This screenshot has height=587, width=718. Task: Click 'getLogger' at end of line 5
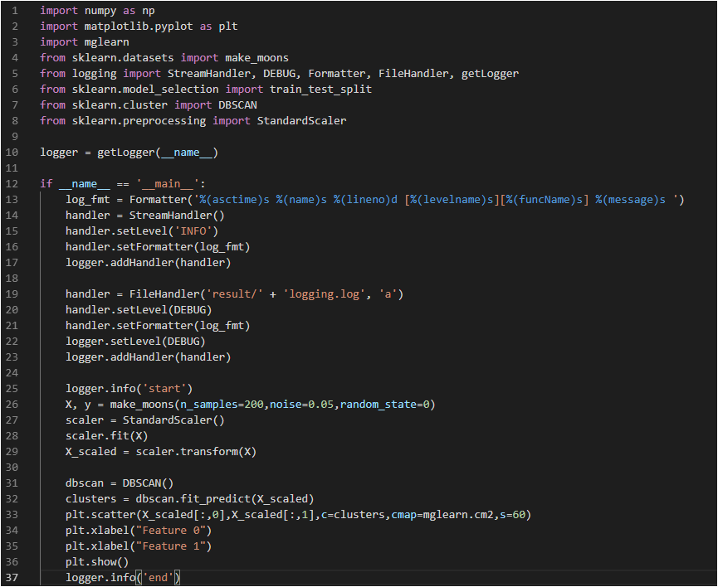[490, 74]
